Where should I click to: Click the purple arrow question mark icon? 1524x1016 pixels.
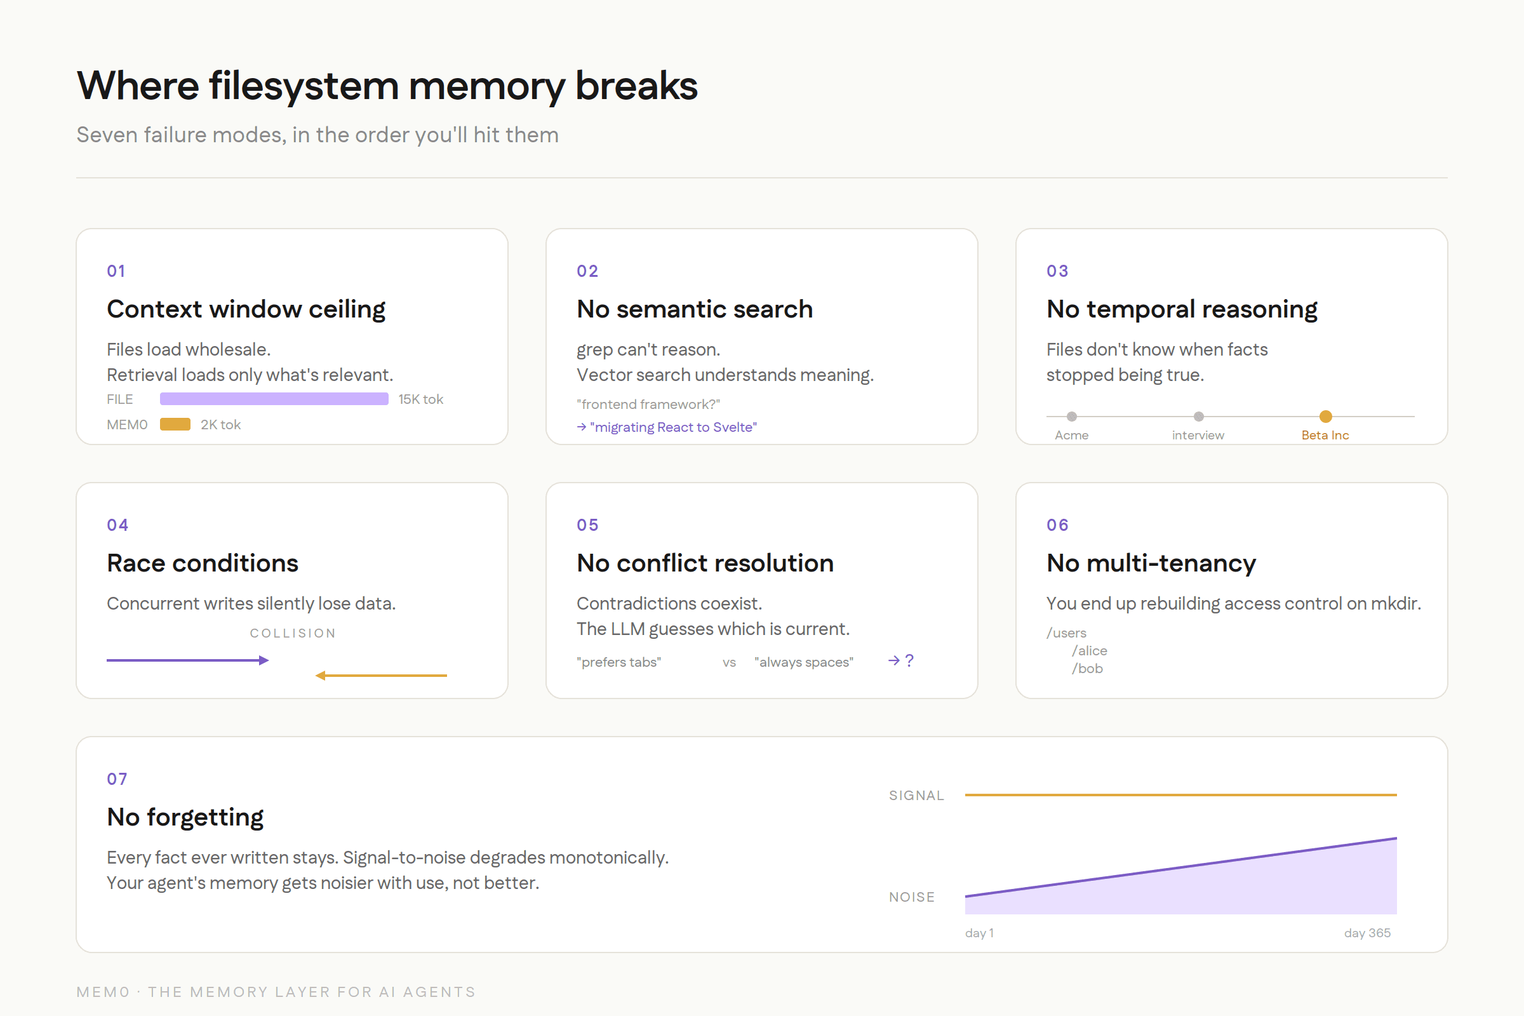pyautogui.click(x=900, y=660)
